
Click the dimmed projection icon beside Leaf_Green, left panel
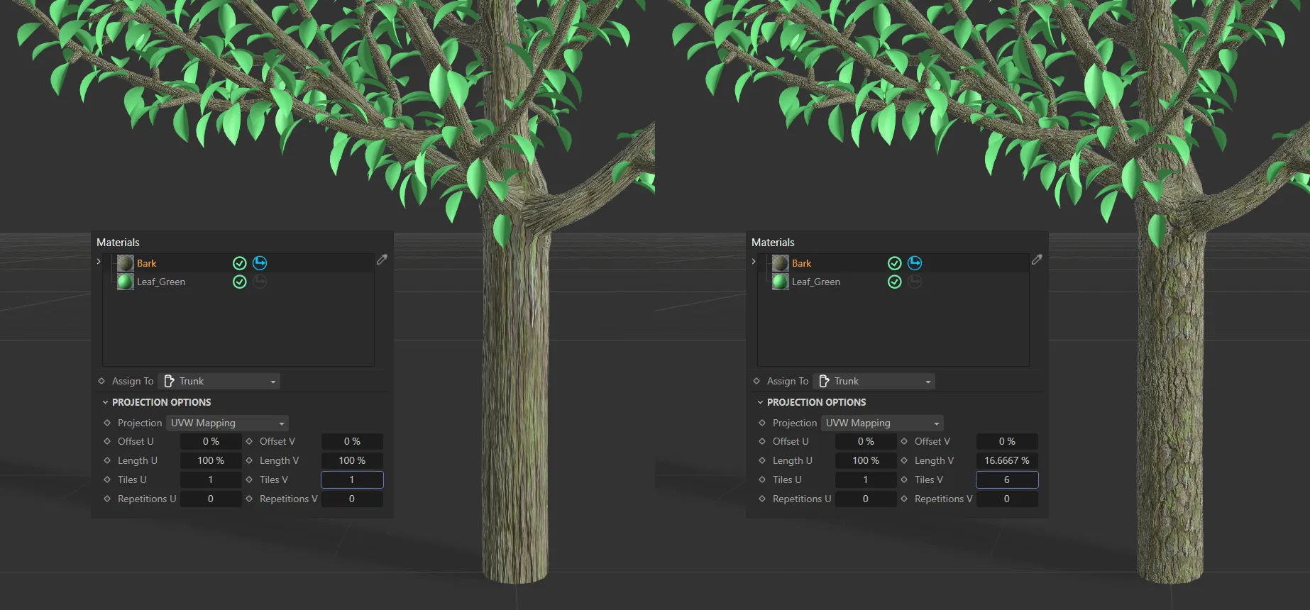click(x=260, y=282)
